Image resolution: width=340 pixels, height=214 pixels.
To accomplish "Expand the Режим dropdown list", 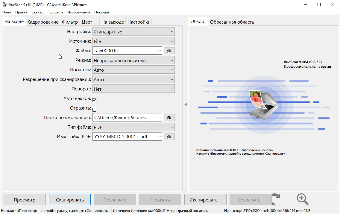I will tap(133, 60).
